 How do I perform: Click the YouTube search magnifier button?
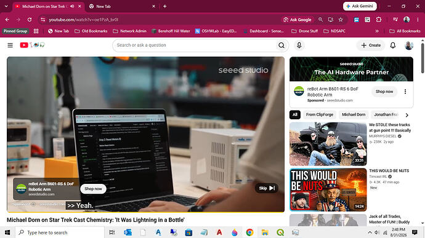[281, 46]
